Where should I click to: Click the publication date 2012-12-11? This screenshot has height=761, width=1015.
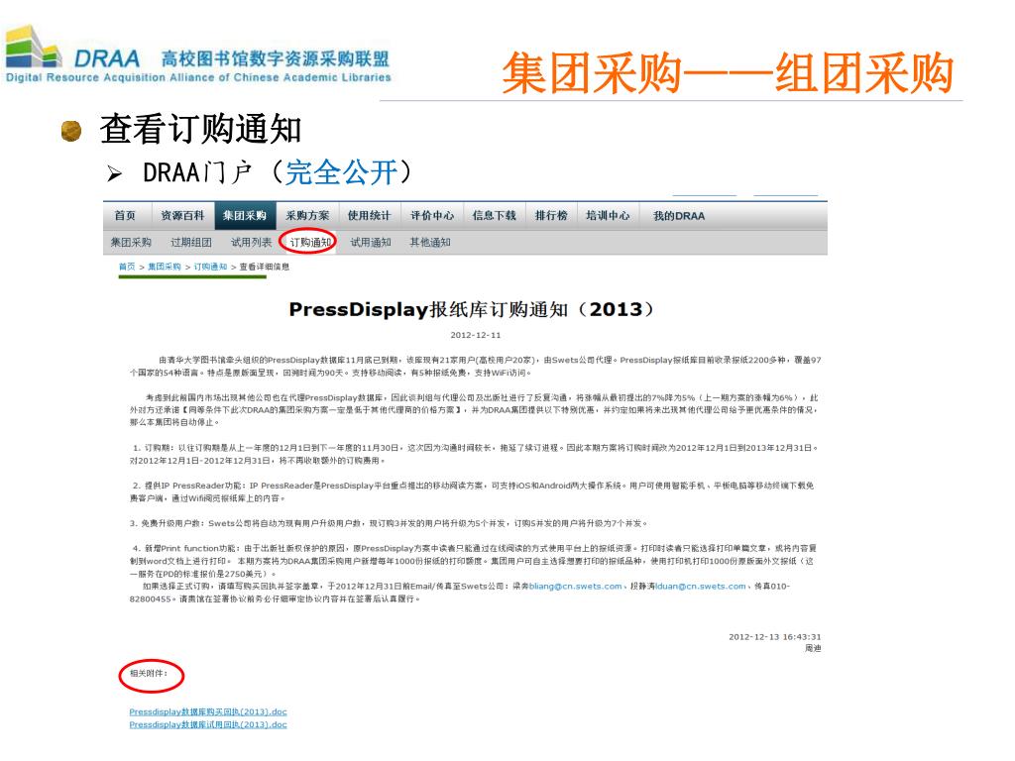click(x=476, y=335)
